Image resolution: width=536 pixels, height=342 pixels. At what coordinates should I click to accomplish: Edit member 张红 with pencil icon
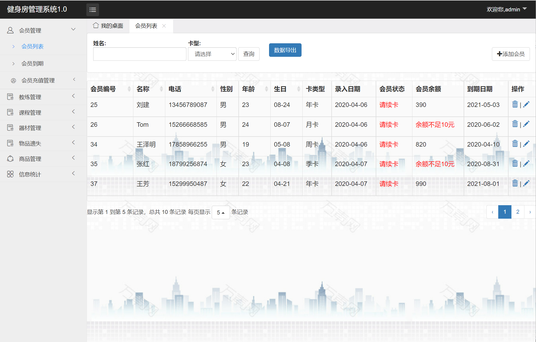tap(526, 163)
